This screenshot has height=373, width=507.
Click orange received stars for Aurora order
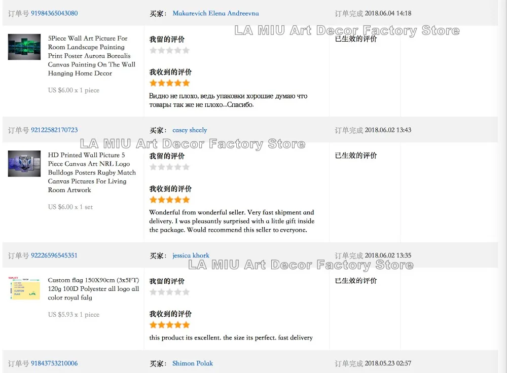click(169, 83)
